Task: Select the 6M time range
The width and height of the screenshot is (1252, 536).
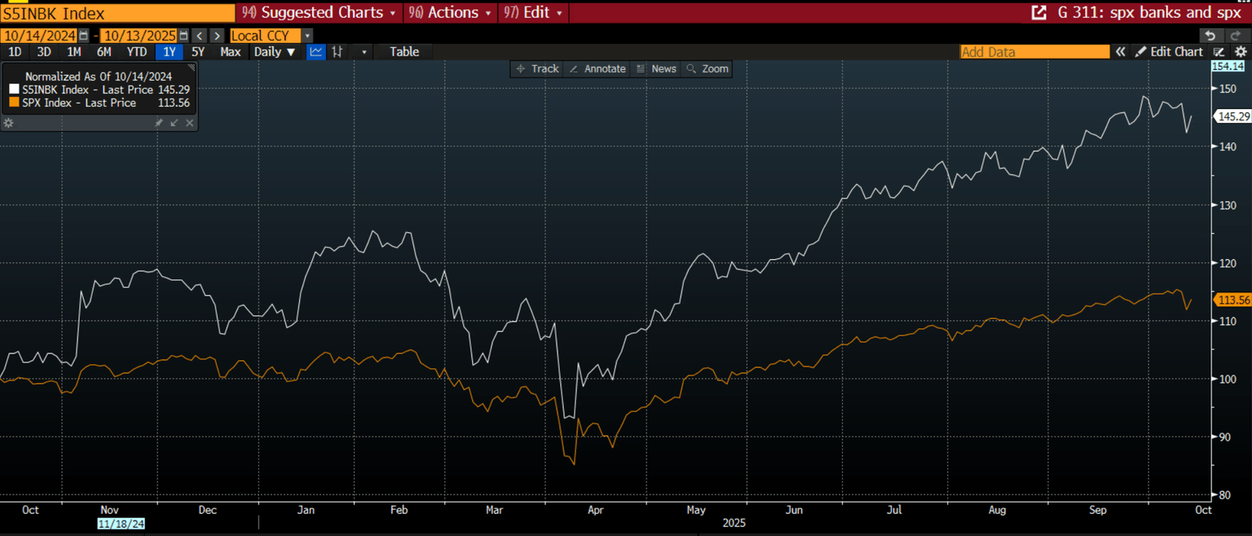Action: coord(104,51)
